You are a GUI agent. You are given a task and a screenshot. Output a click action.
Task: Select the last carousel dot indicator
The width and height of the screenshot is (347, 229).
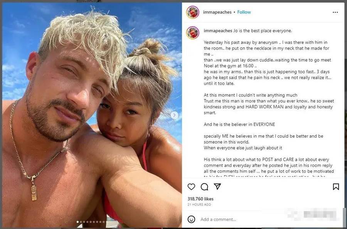[x=104, y=222]
